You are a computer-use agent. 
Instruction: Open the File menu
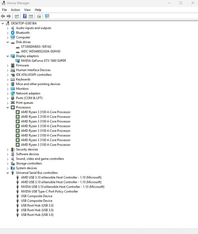click(x=4, y=10)
